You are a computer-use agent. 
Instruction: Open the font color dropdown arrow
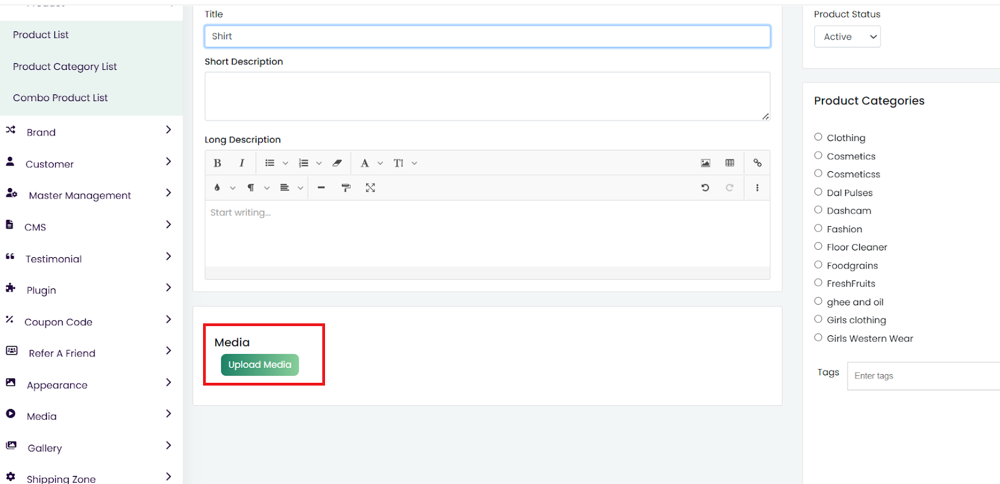click(x=232, y=187)
